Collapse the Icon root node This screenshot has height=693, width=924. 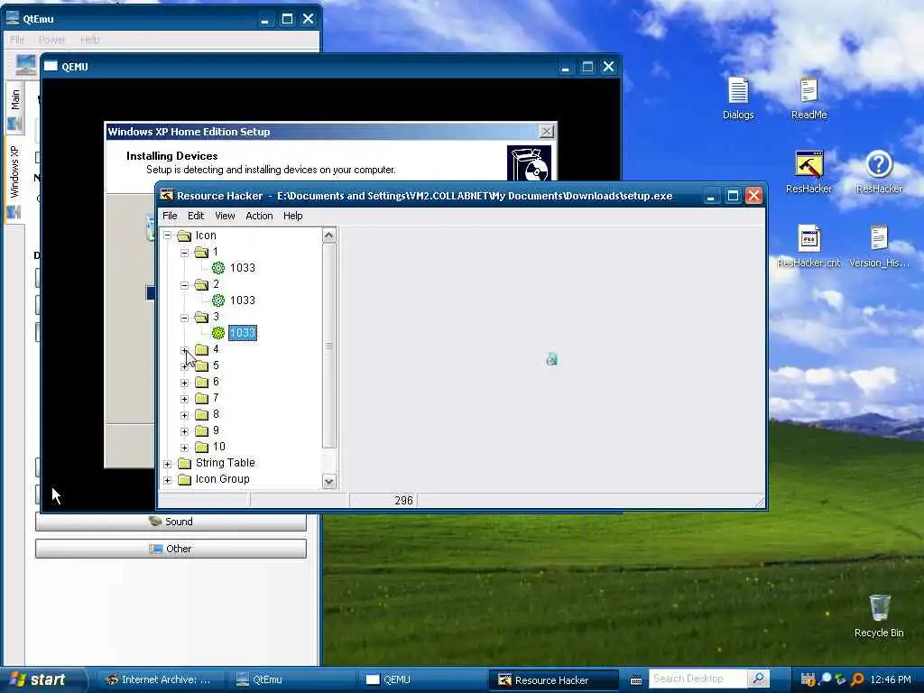(167, 236)
